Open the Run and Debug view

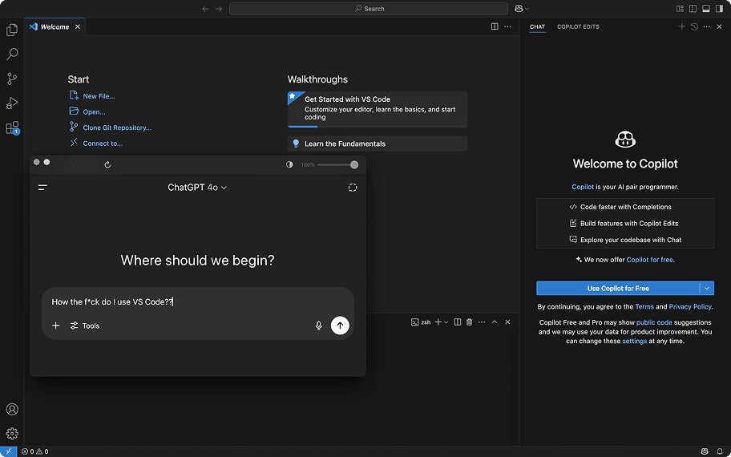point(12,103)
